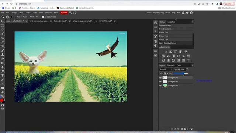Image resolution: width=236 pixels, height=133 pixels.
Task: Toggle lock position icon
Action: [170, 74]
